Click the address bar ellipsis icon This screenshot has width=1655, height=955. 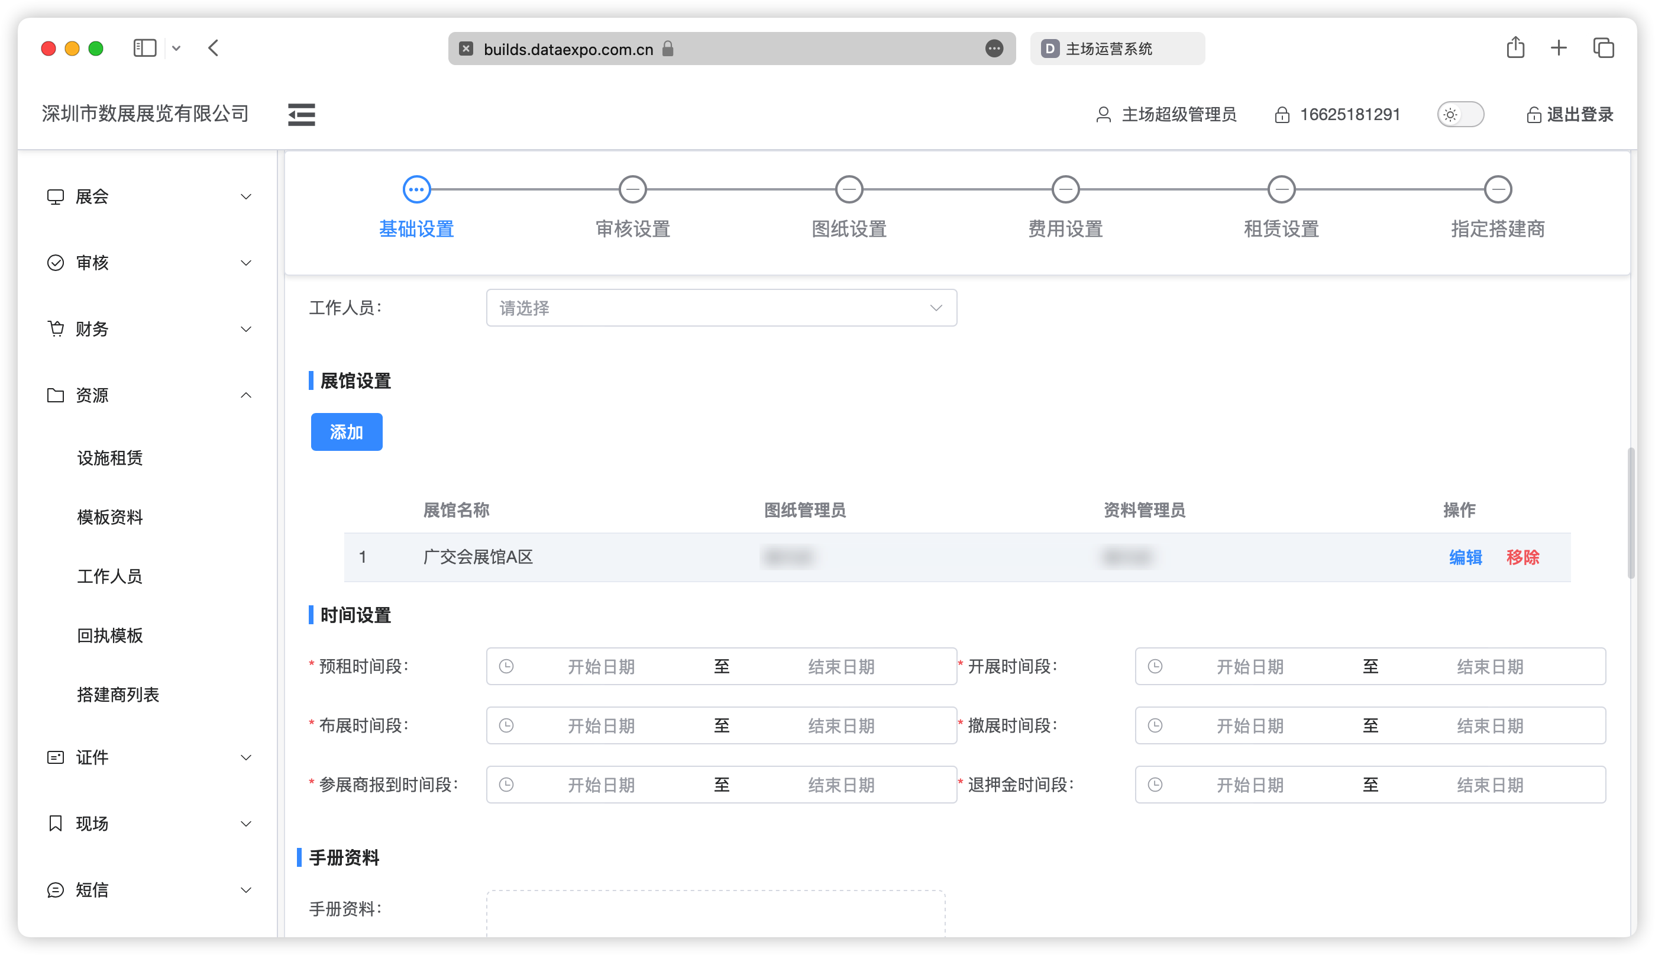point(994,49)
